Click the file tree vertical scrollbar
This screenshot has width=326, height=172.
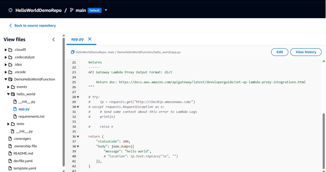64,102
